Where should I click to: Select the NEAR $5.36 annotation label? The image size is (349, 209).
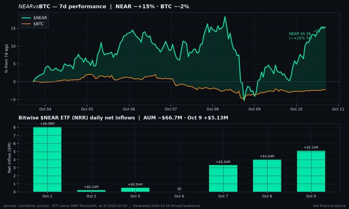pyautogui.click(x=300, y=36)
